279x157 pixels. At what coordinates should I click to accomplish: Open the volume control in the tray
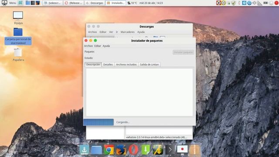[x=255, y=3]
